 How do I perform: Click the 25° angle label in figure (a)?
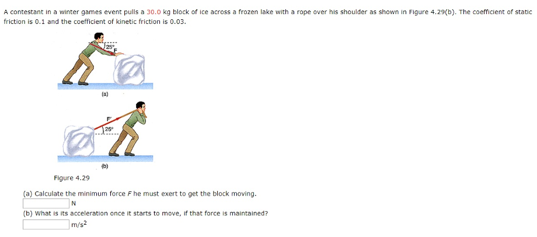point(110,47)
